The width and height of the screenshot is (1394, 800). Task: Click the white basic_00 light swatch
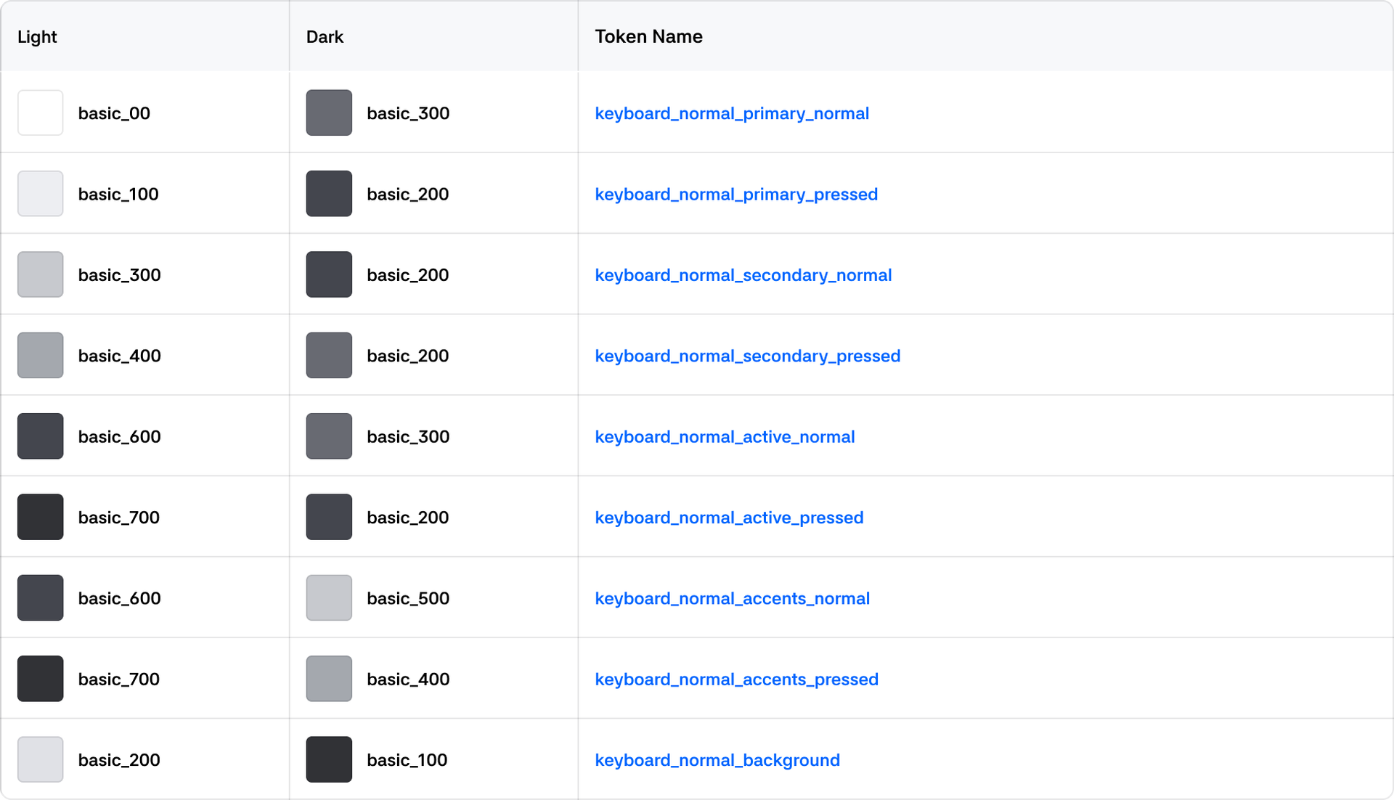click(x=40, y=113)
